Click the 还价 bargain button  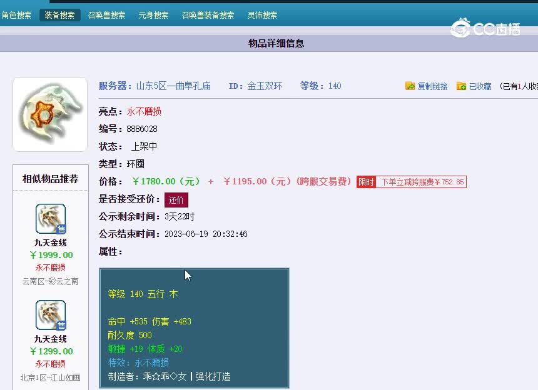pyautogui.click(x=176, y=200)
